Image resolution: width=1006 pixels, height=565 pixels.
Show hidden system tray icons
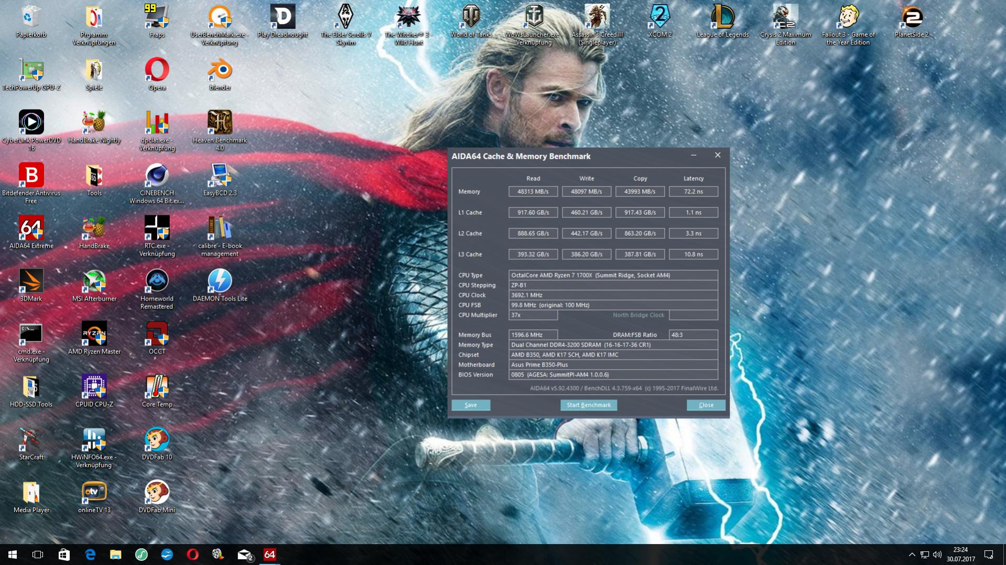pyautogui.click(x=912, y=555)
